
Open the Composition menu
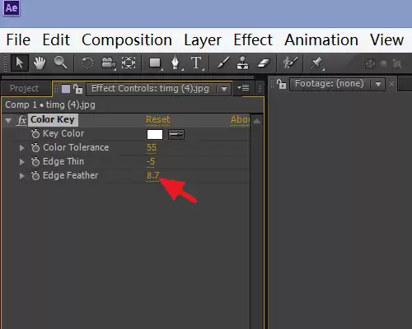pos(127,40)
